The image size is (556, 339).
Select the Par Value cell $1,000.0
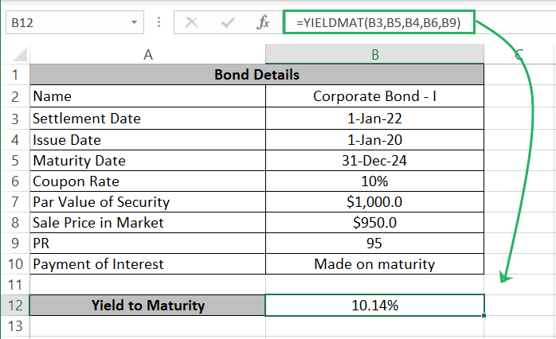point(374,201)
